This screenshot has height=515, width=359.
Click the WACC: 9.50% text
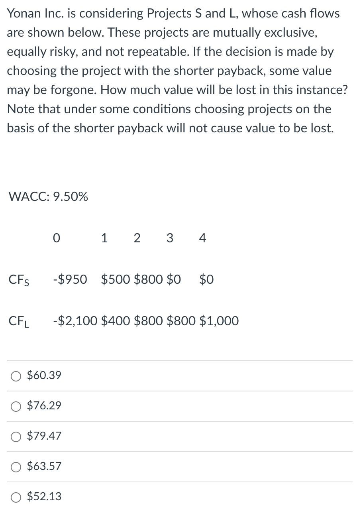tap(48, 197)
